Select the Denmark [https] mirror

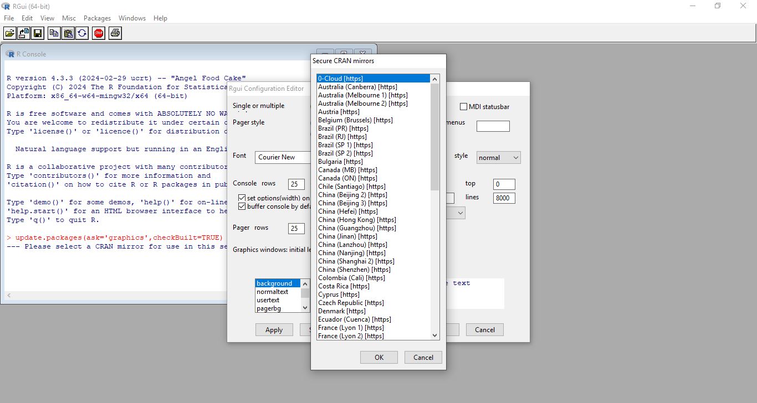pyautogui.click(x=374, y=311)
